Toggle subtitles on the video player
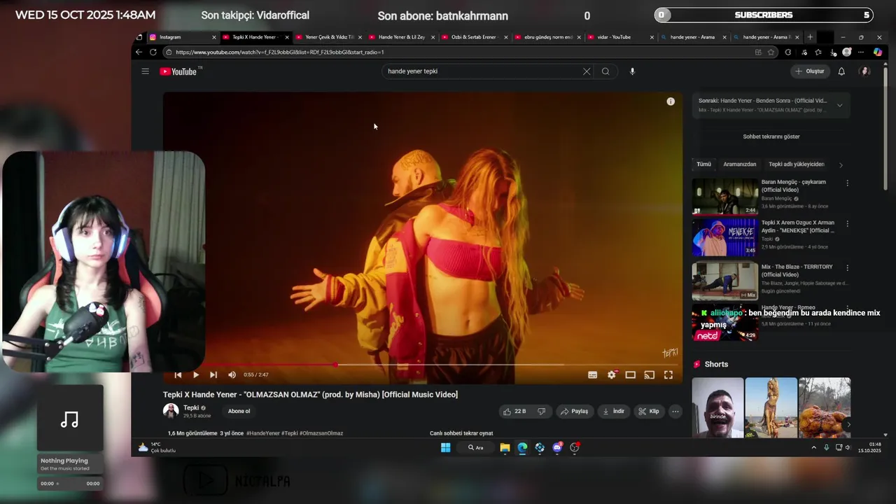896x504 pixels. tap(593, 375)
